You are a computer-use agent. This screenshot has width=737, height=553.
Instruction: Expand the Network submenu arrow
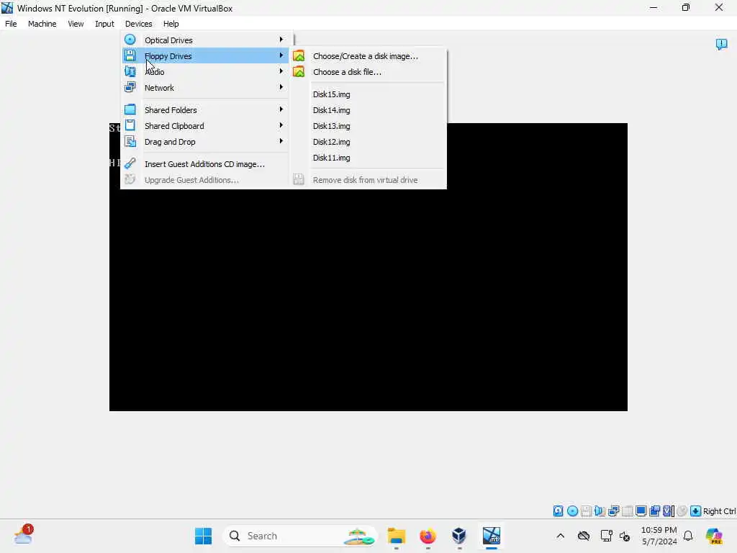tap(281, 87)
